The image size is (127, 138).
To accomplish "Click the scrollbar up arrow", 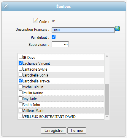I will [x=107, y=56].
